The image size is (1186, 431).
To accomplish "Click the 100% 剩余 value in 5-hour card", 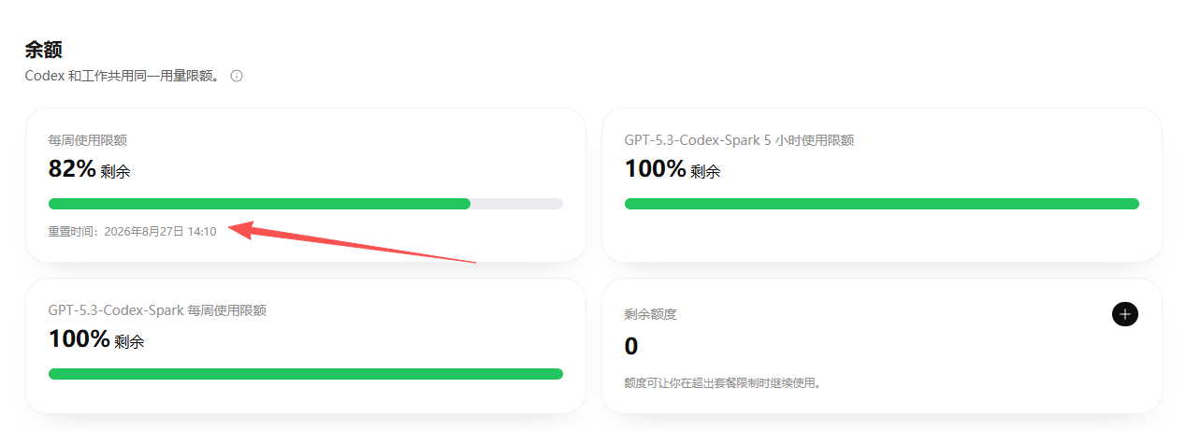I will tap(673, 169).
